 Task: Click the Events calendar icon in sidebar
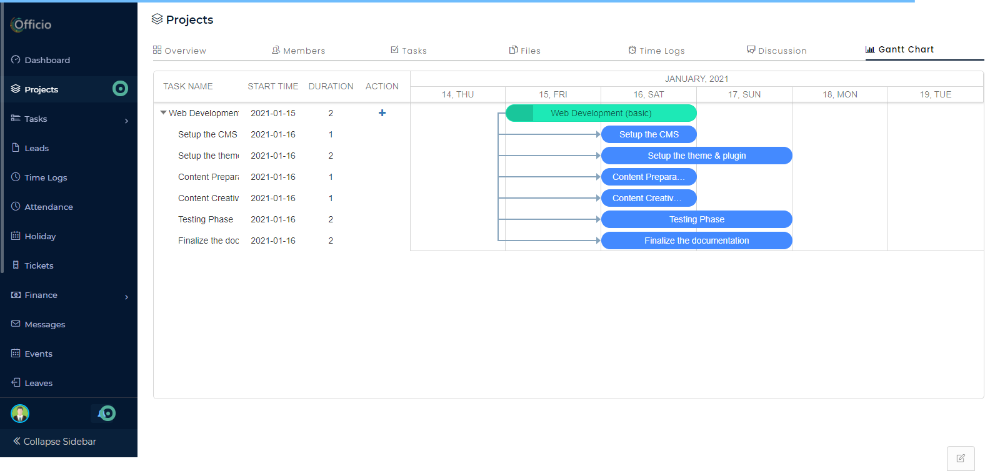[16, 353]
